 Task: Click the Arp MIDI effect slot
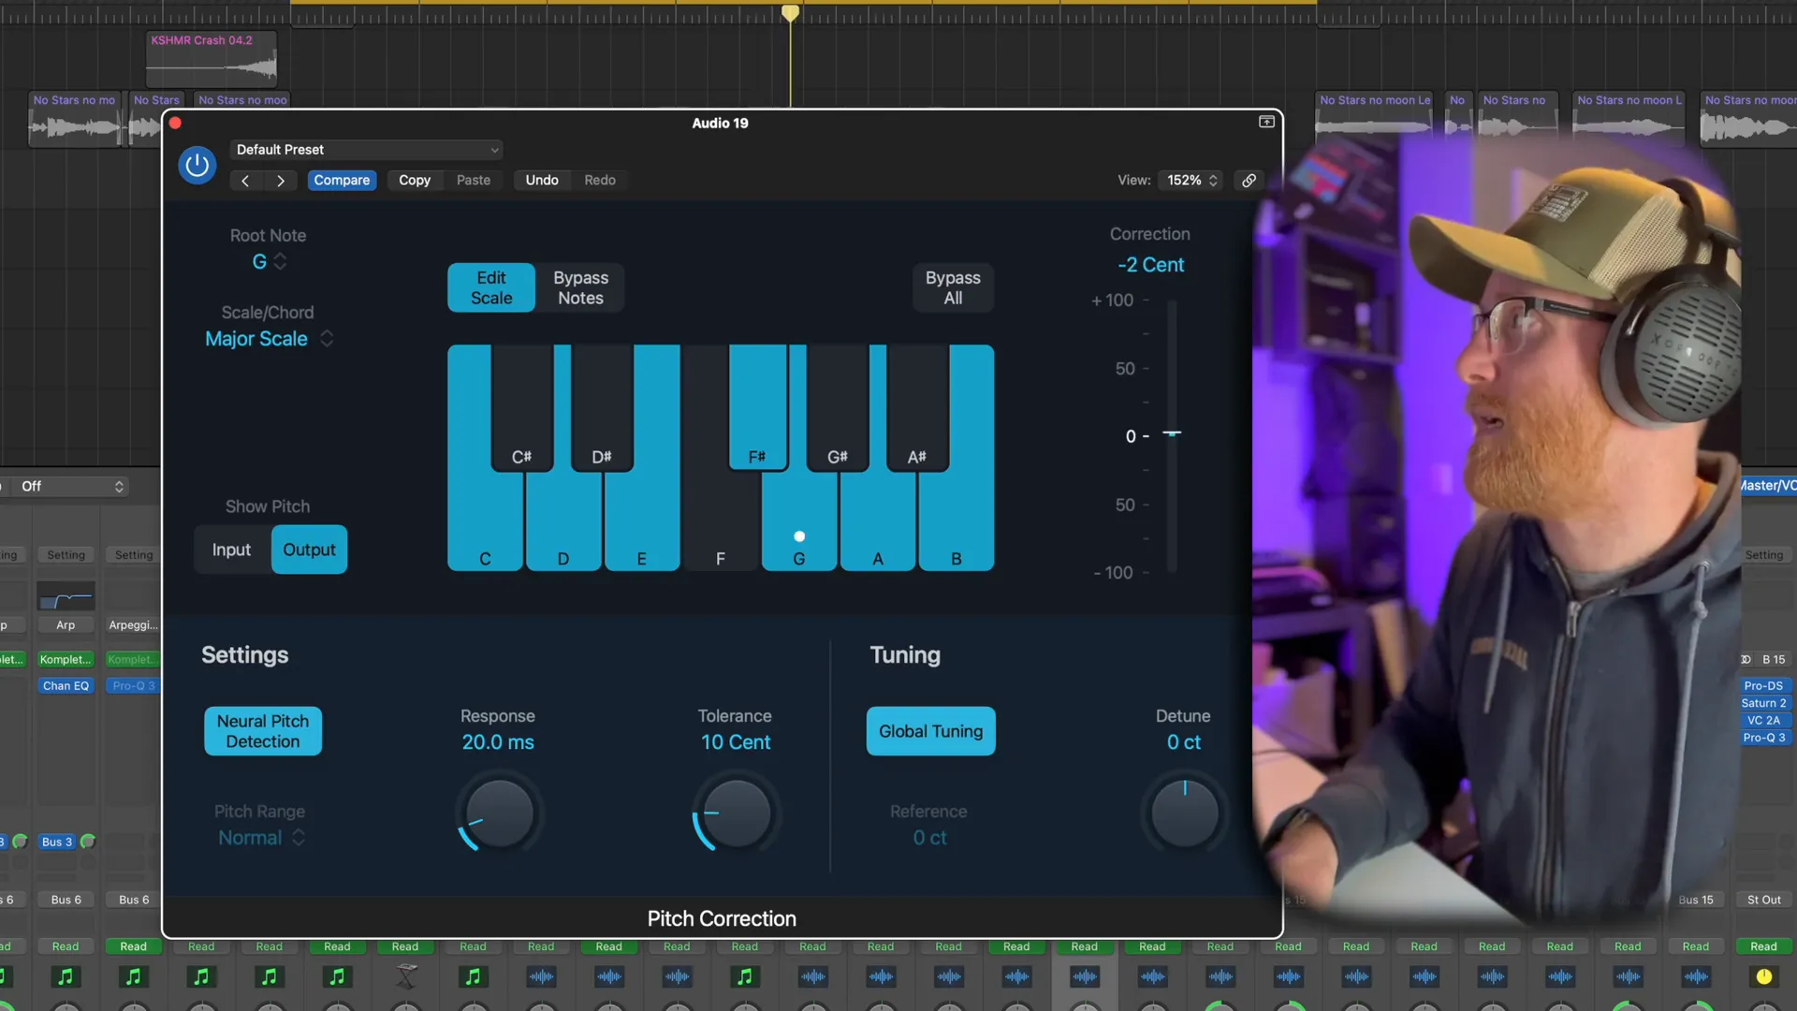[x=66, y=625]
